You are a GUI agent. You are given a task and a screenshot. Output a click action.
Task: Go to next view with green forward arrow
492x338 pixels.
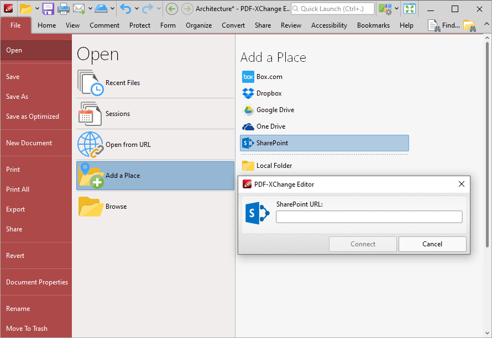(187, 9)
